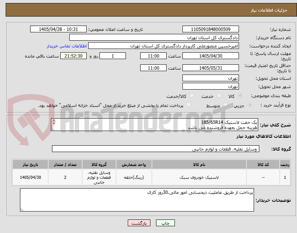Click the اطلاعات کالاهای مورد نیاز heading
297x233 pixels.
click(x=263, y=136)
